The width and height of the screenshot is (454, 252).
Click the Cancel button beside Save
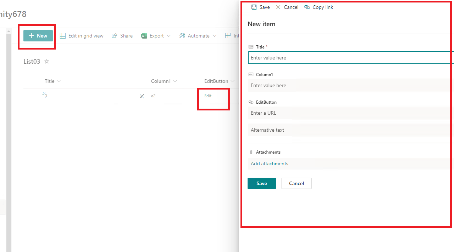click(x=297, y=183)
